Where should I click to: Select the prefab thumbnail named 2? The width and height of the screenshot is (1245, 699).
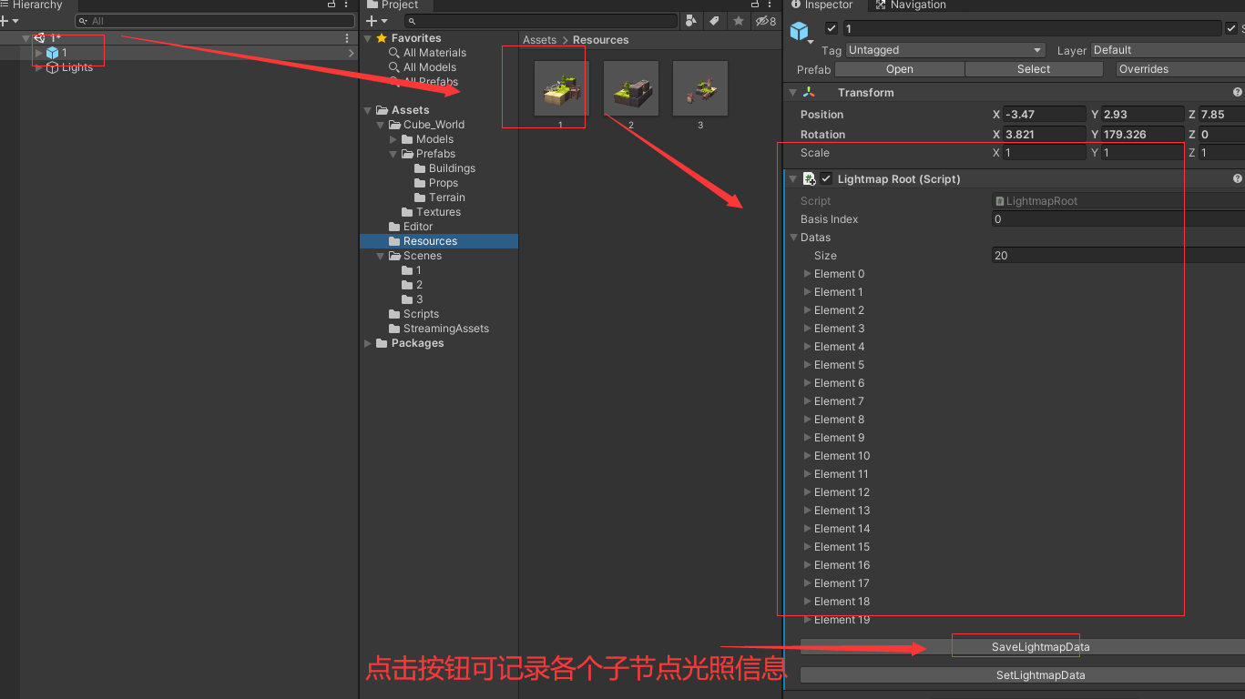click(x=630, y=87)
